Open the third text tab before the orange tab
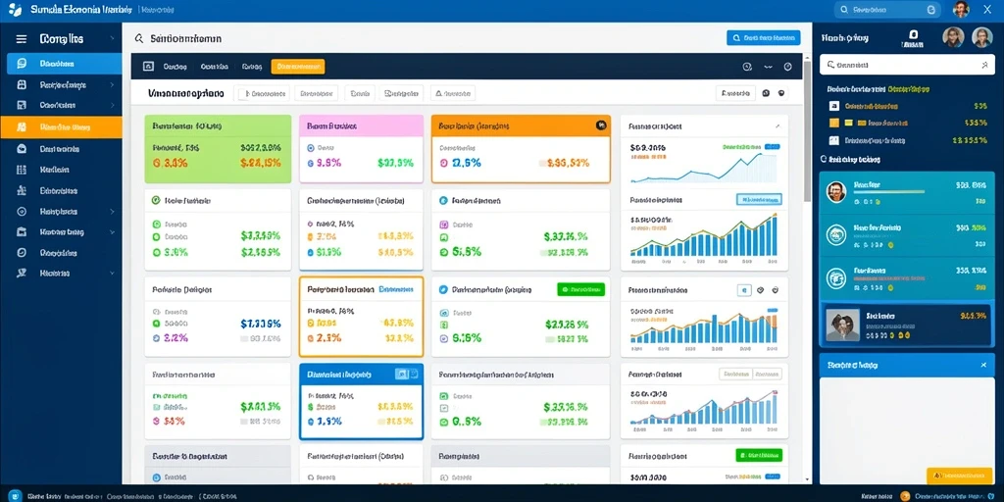This screenshot has width=1004, height=502. 252,66
